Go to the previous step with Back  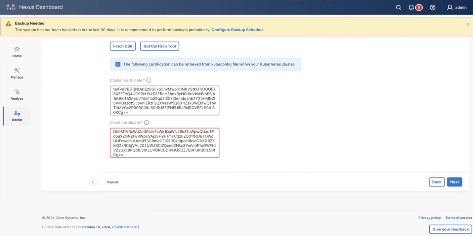click(x=437, y=182)
